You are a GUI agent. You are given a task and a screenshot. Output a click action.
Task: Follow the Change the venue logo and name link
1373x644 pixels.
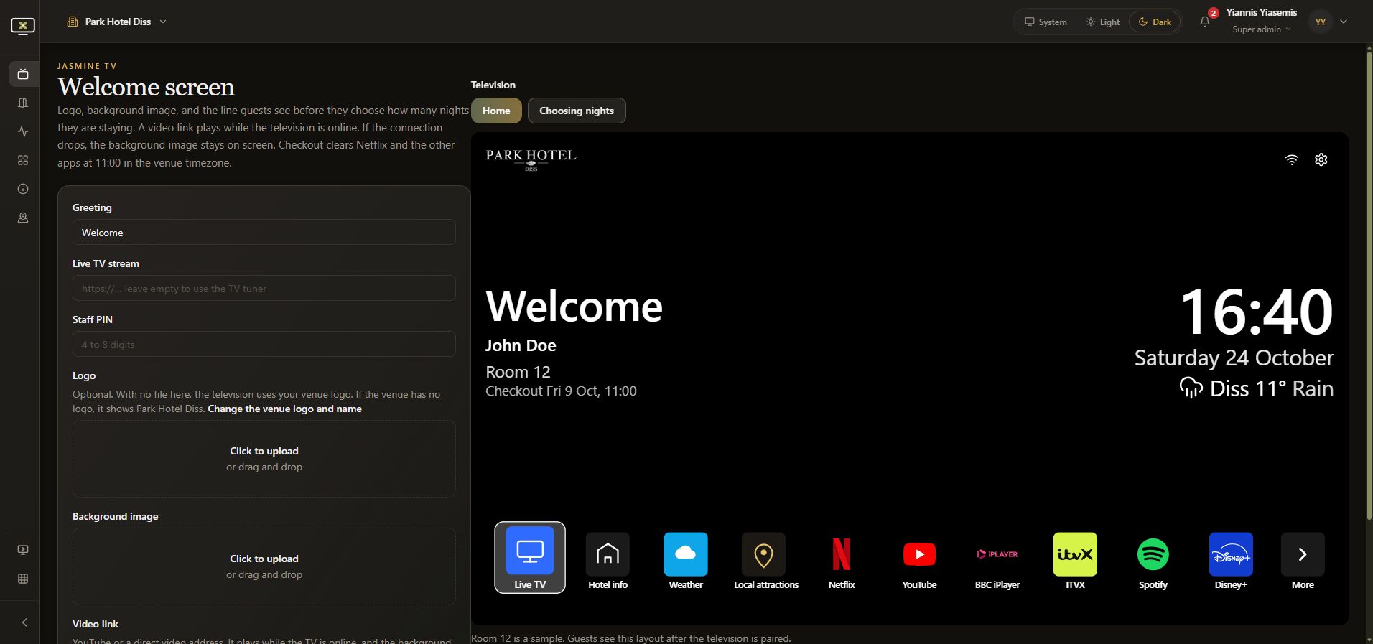click(285, 409)
